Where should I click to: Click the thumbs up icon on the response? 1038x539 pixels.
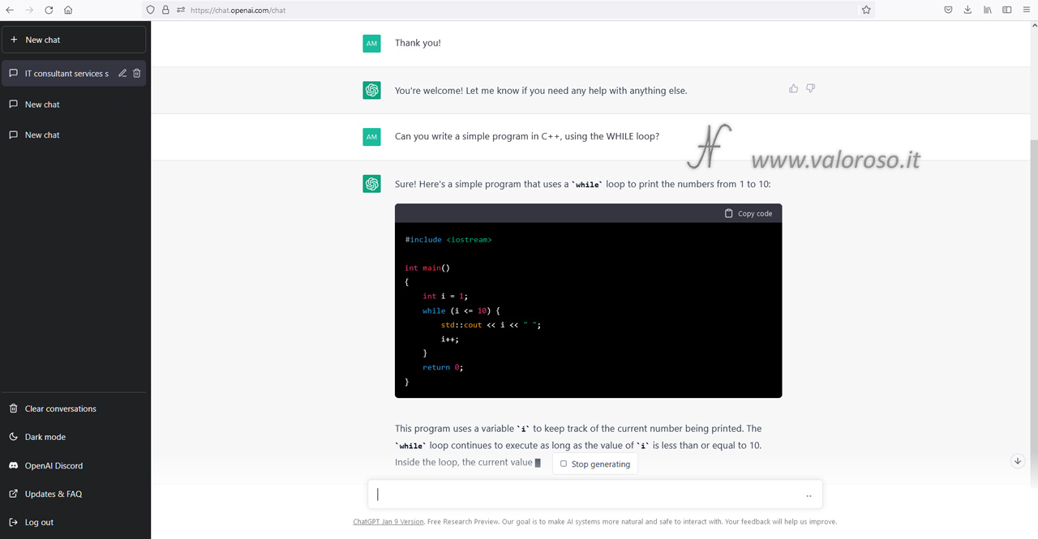click(x=793, y=88)
